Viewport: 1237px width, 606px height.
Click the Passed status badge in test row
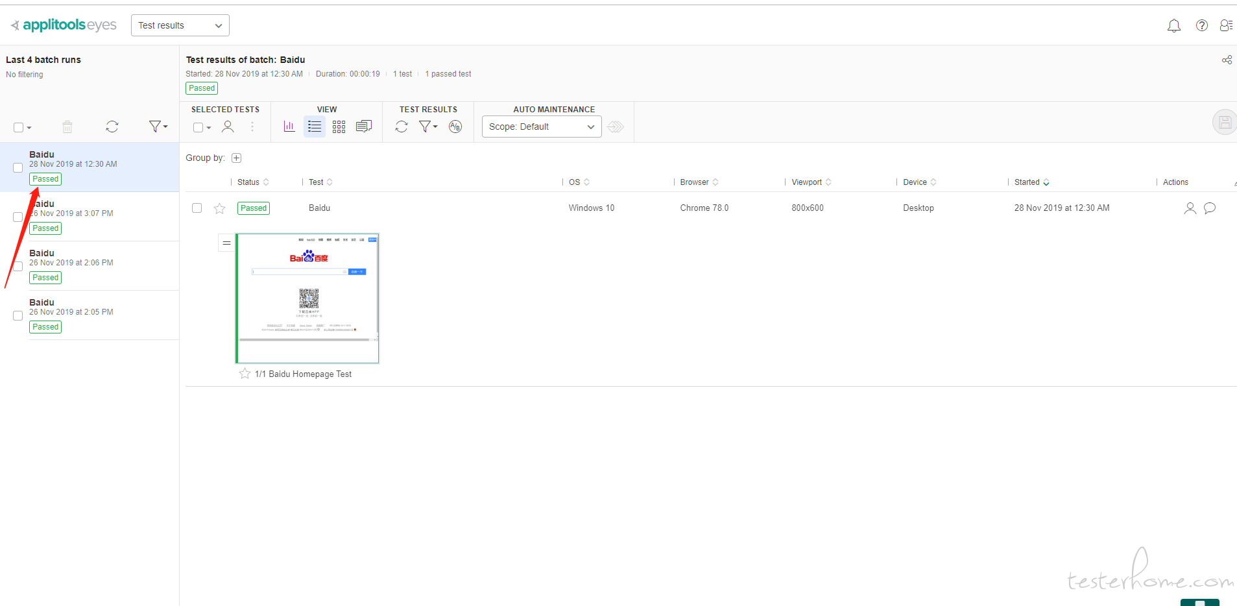coord(254,208)
